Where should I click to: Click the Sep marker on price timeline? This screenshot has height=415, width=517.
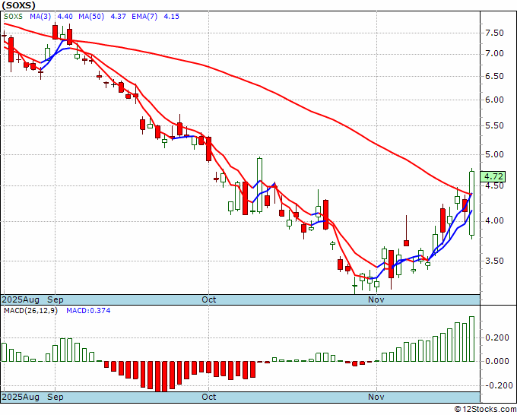tap(56, 299)
